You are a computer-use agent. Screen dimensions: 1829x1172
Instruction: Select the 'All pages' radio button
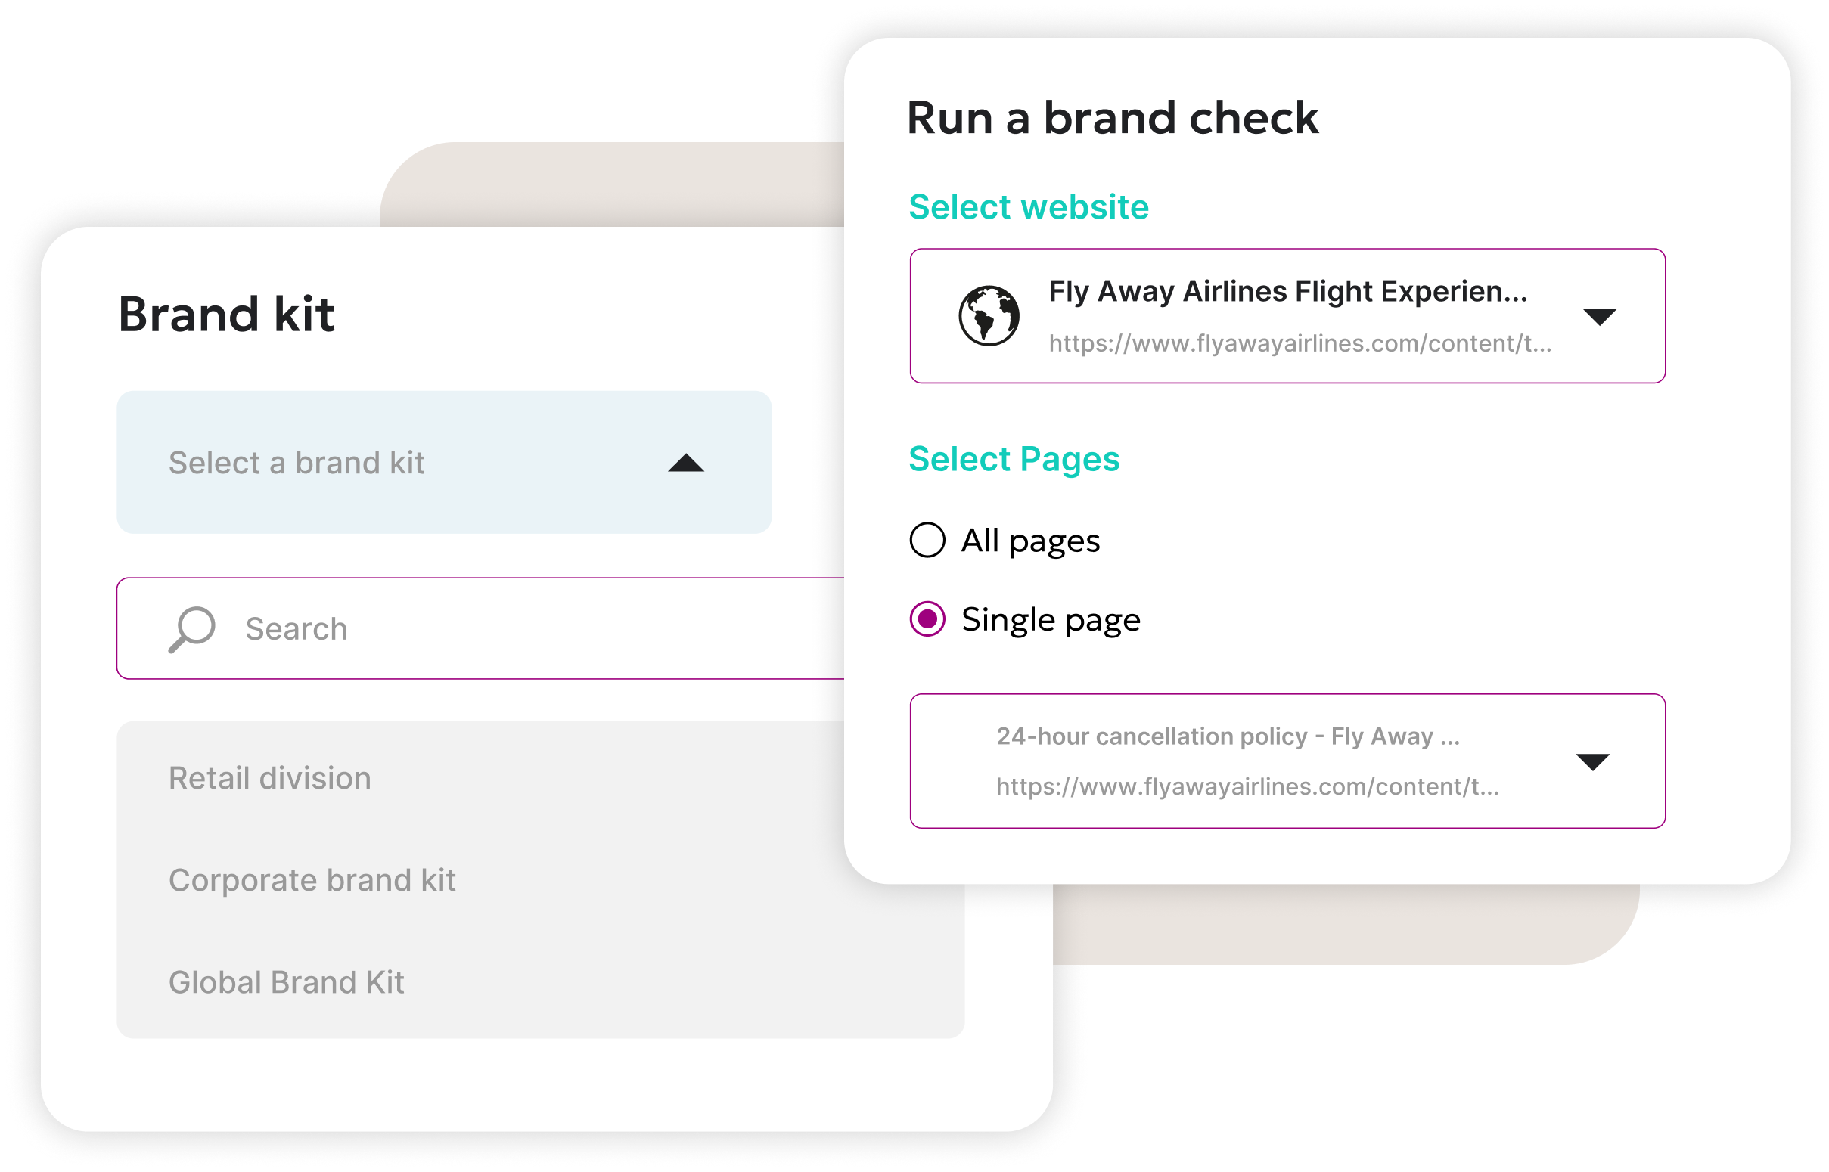927,541
